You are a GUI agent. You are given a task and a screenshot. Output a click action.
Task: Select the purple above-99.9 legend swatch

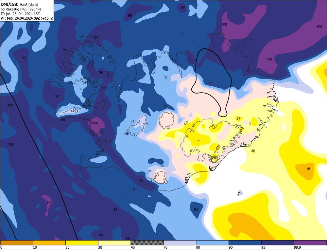310,242
